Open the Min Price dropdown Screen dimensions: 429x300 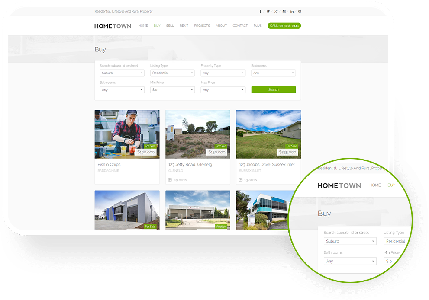pyautogui.click(x=172, y=90)
